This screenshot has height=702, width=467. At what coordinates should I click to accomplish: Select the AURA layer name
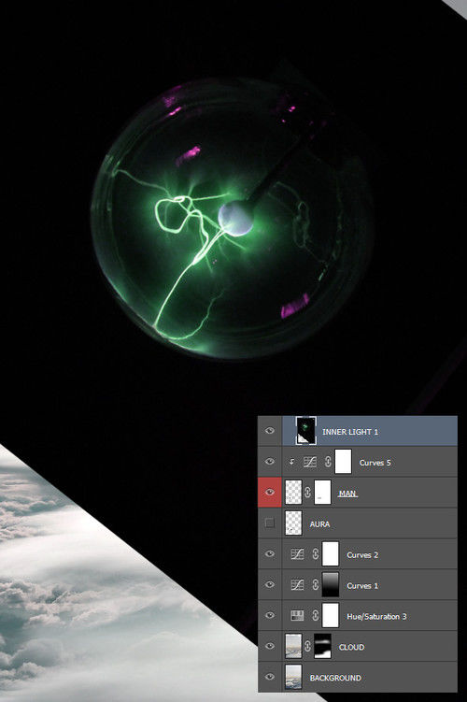[319, 524]
